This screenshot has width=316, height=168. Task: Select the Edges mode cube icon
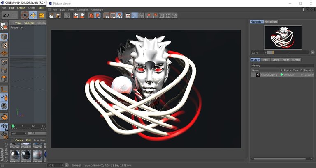click(4, 70)
